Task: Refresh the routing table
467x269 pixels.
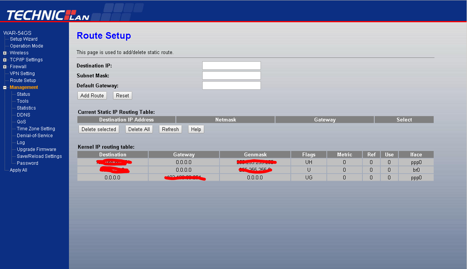Action: (x=170, y=129)
